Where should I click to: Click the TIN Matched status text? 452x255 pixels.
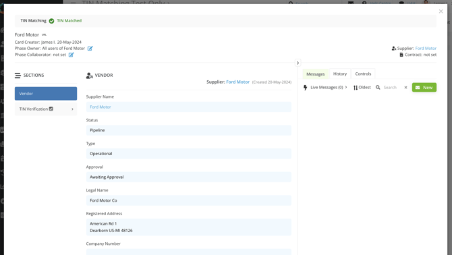(69, 21)
